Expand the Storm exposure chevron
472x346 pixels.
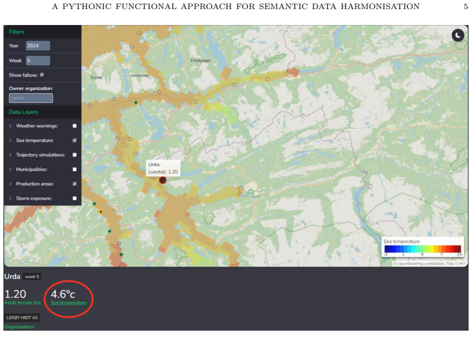pyautogui.click(x=10, y=198)
